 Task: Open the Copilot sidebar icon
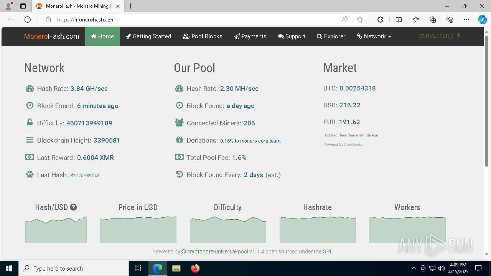coord(483,20)
